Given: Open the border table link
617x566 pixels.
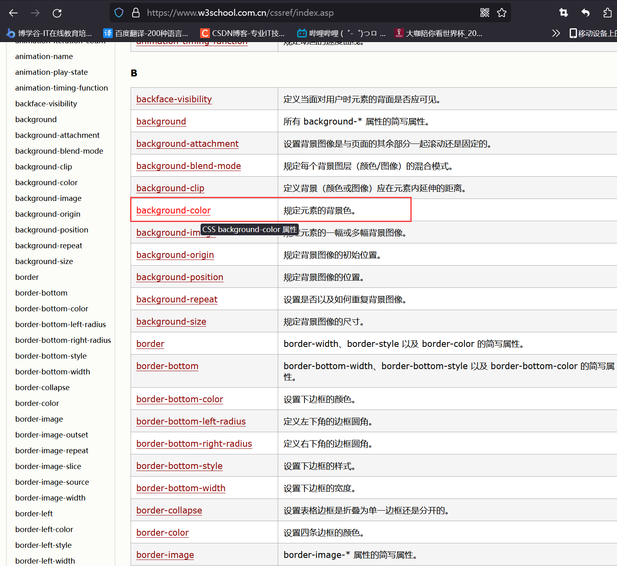Looking at the screenshot, I should click(x=150, y=344).
